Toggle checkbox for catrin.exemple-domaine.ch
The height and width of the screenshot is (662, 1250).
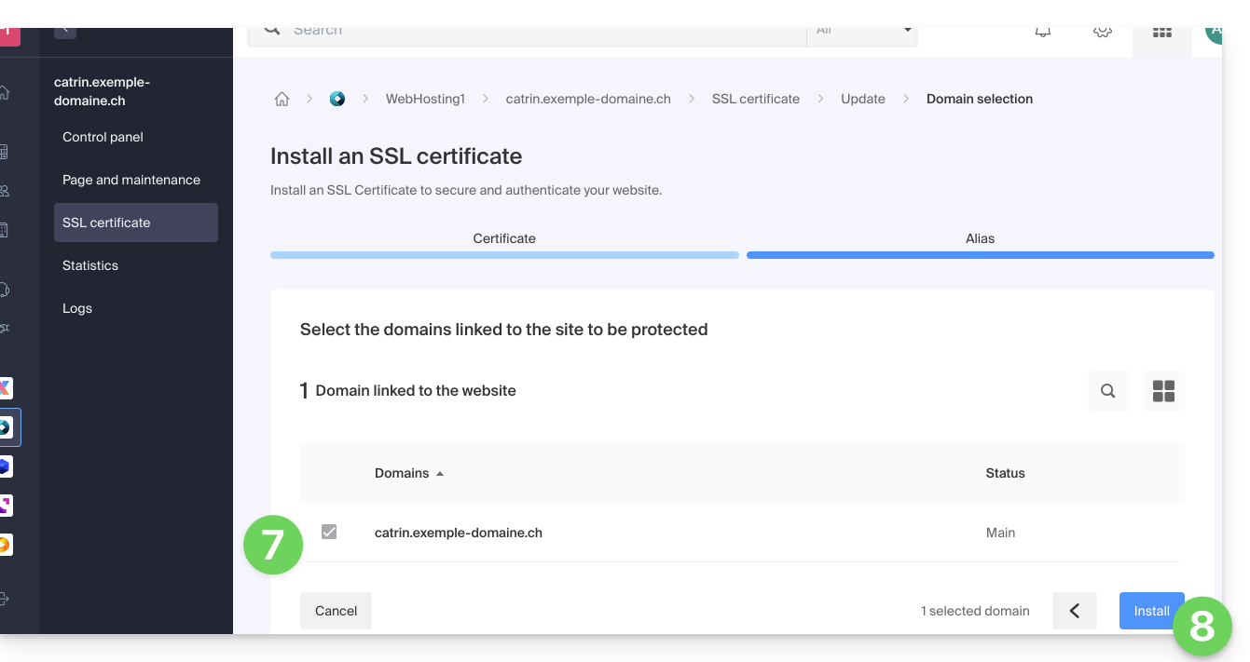329,532
